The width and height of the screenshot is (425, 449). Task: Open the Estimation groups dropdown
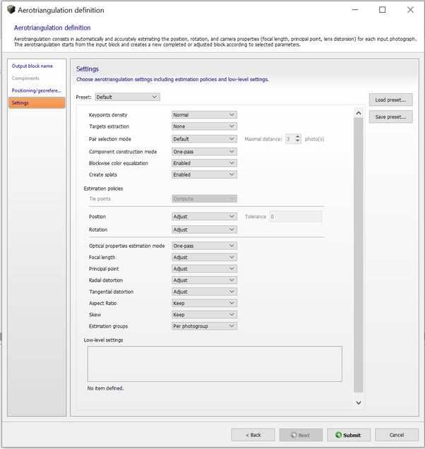point(204,326)
